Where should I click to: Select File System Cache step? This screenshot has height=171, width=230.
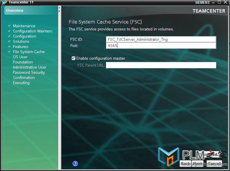click(x=29, y=52)
